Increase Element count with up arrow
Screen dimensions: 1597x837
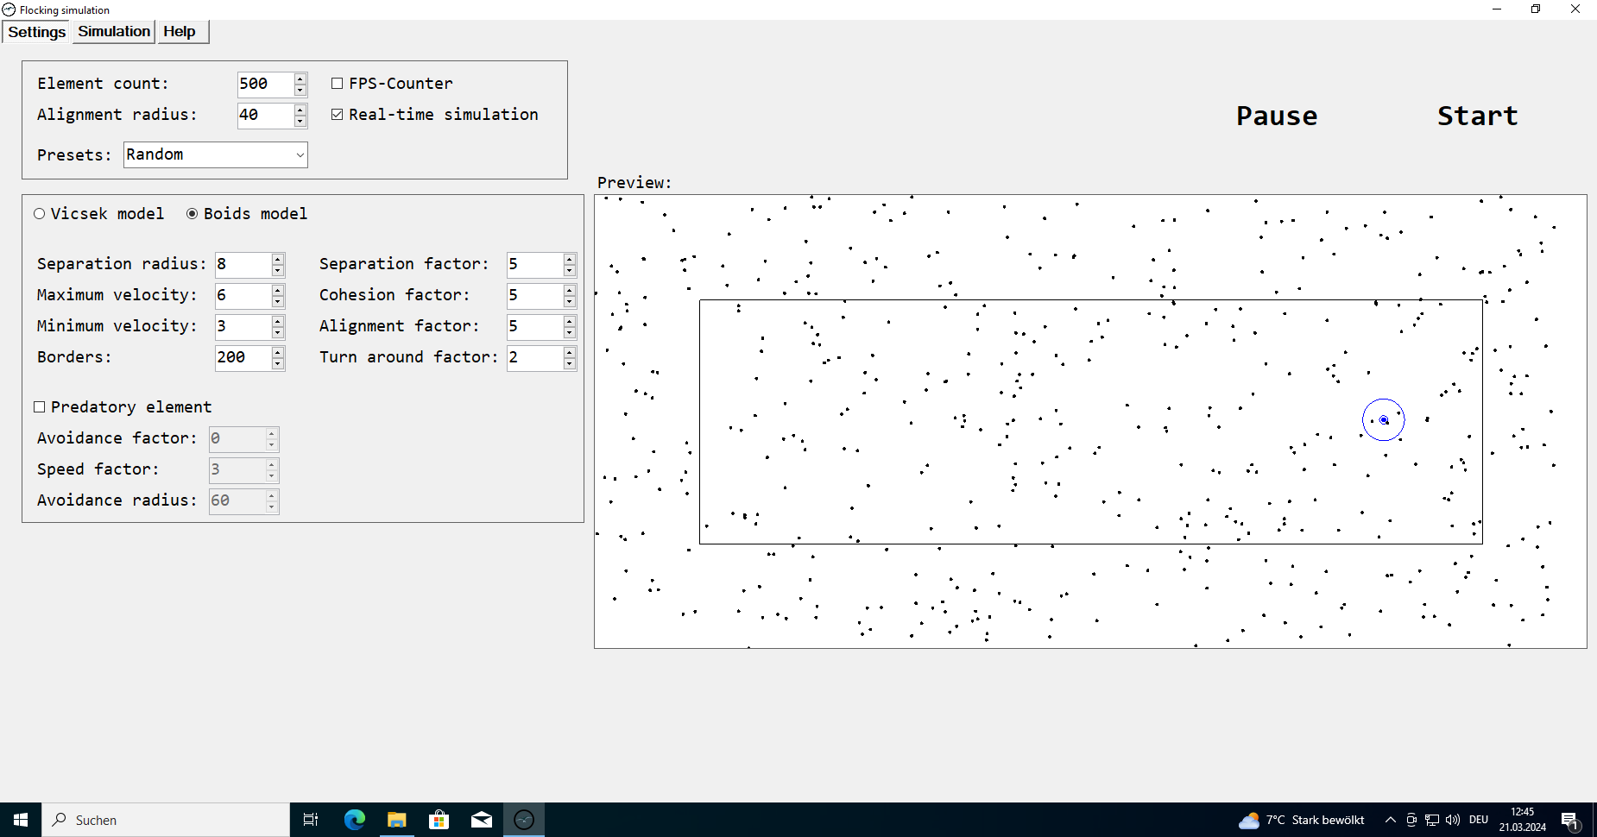pyautogui.click(x=300, y=79)
